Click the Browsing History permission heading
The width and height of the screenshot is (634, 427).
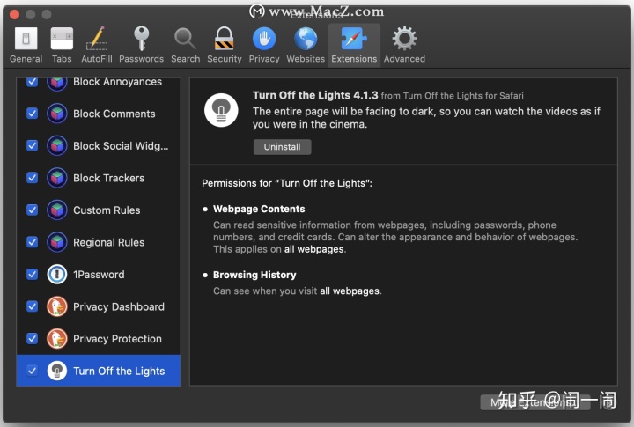click(x=254, y=275)
